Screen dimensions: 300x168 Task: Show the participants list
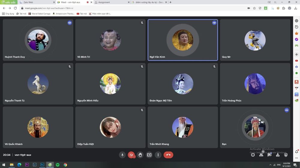click(x=261, y=155)
